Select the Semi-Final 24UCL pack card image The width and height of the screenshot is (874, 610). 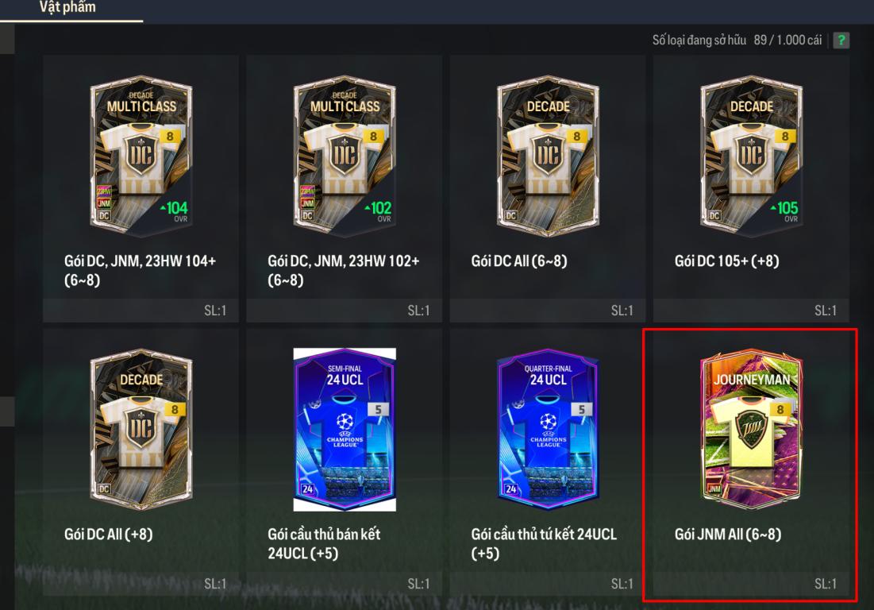click(x=345, y=430)
